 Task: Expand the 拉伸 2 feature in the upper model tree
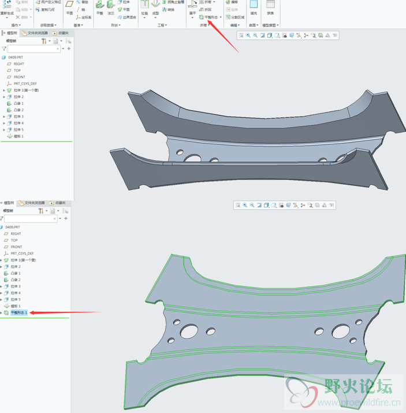pos(4,97)
